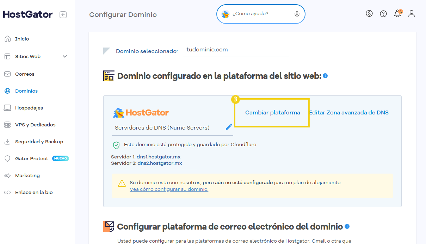
Task: Click the Configurar Dominio page title
Action: point(123,15)
